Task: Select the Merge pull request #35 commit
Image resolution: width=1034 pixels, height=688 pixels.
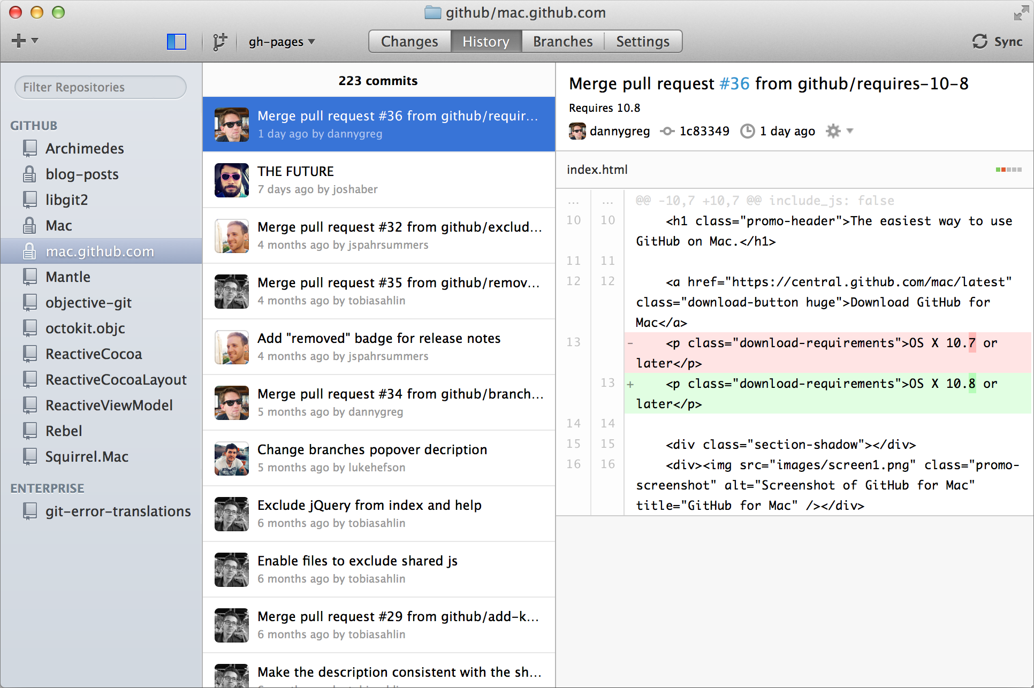Action: (379, 291)
